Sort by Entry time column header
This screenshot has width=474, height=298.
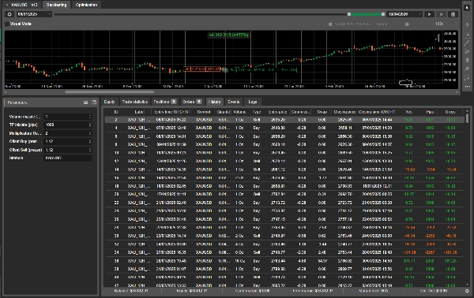(171, 112)
